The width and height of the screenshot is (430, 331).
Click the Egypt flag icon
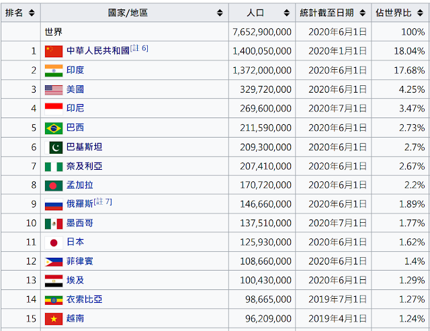pyautogui.click(x=54, y=281)
